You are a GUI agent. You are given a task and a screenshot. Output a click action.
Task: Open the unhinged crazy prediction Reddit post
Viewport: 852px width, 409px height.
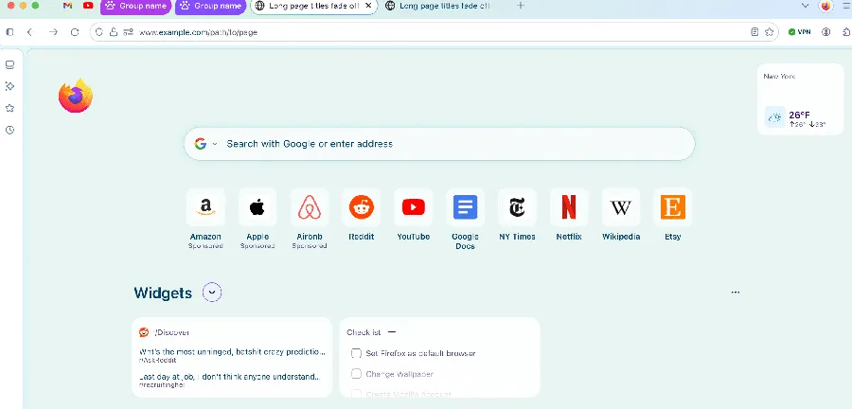point(233,355)
